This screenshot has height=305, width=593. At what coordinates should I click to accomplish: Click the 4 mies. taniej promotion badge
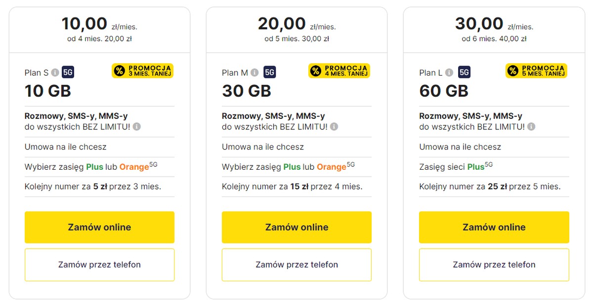pos(339,71)
